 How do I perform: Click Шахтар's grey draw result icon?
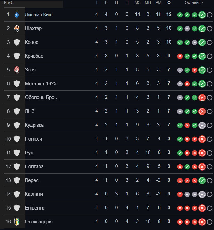[187, 29]
